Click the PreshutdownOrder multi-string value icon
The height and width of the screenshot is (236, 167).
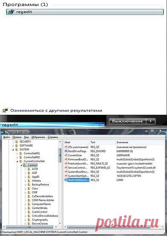click(66, 163)
